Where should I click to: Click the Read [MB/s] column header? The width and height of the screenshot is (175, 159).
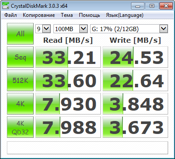tap(68, 40)
